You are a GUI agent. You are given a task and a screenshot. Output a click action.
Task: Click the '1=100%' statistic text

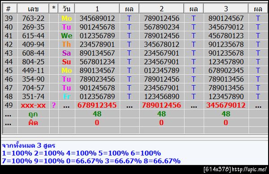click(x=17, y=153)
